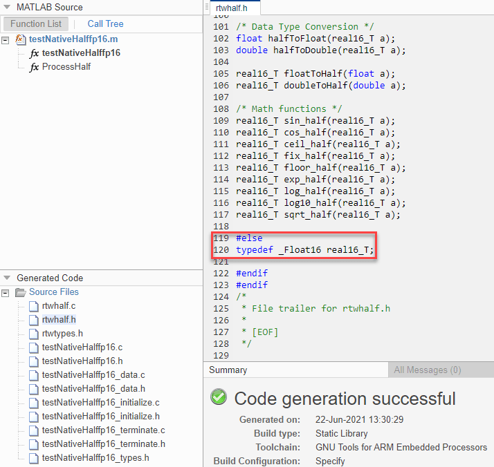Screen dimensions: 494x467
Task: Open testNativeHalffp16_initialize.c in the file list
Action: click(x=101, y=403)
